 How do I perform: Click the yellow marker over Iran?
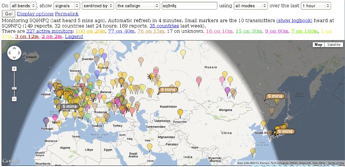pos(150,146)
